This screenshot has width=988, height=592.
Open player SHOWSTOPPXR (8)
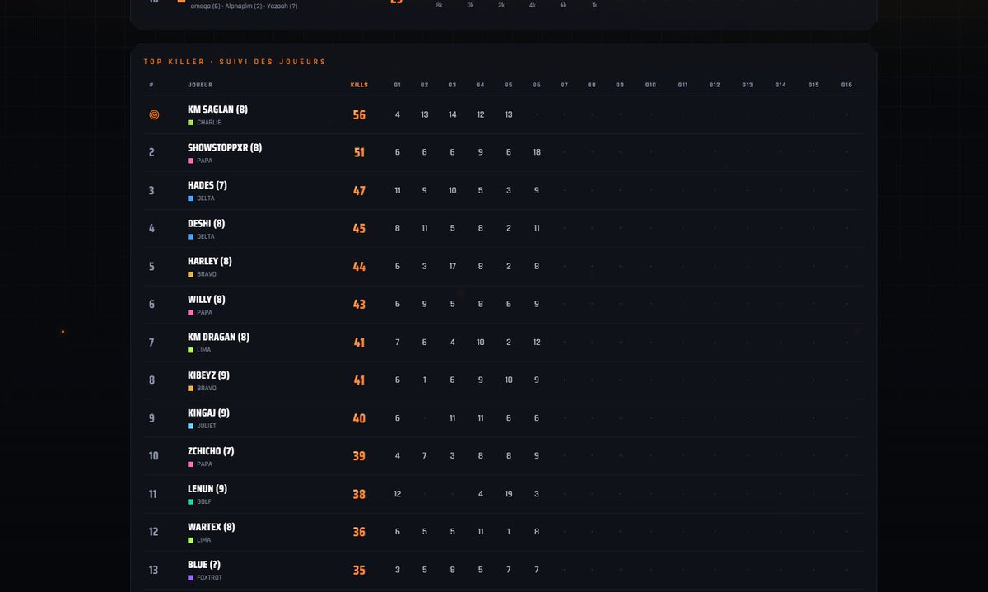(225, 148)
